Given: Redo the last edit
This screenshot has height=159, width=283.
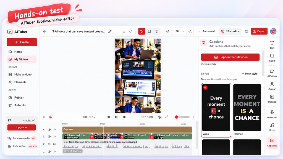Looking at the screenshot, I should point(131,31).
